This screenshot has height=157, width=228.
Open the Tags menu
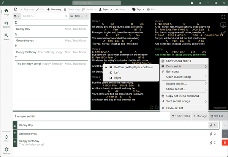138,9
